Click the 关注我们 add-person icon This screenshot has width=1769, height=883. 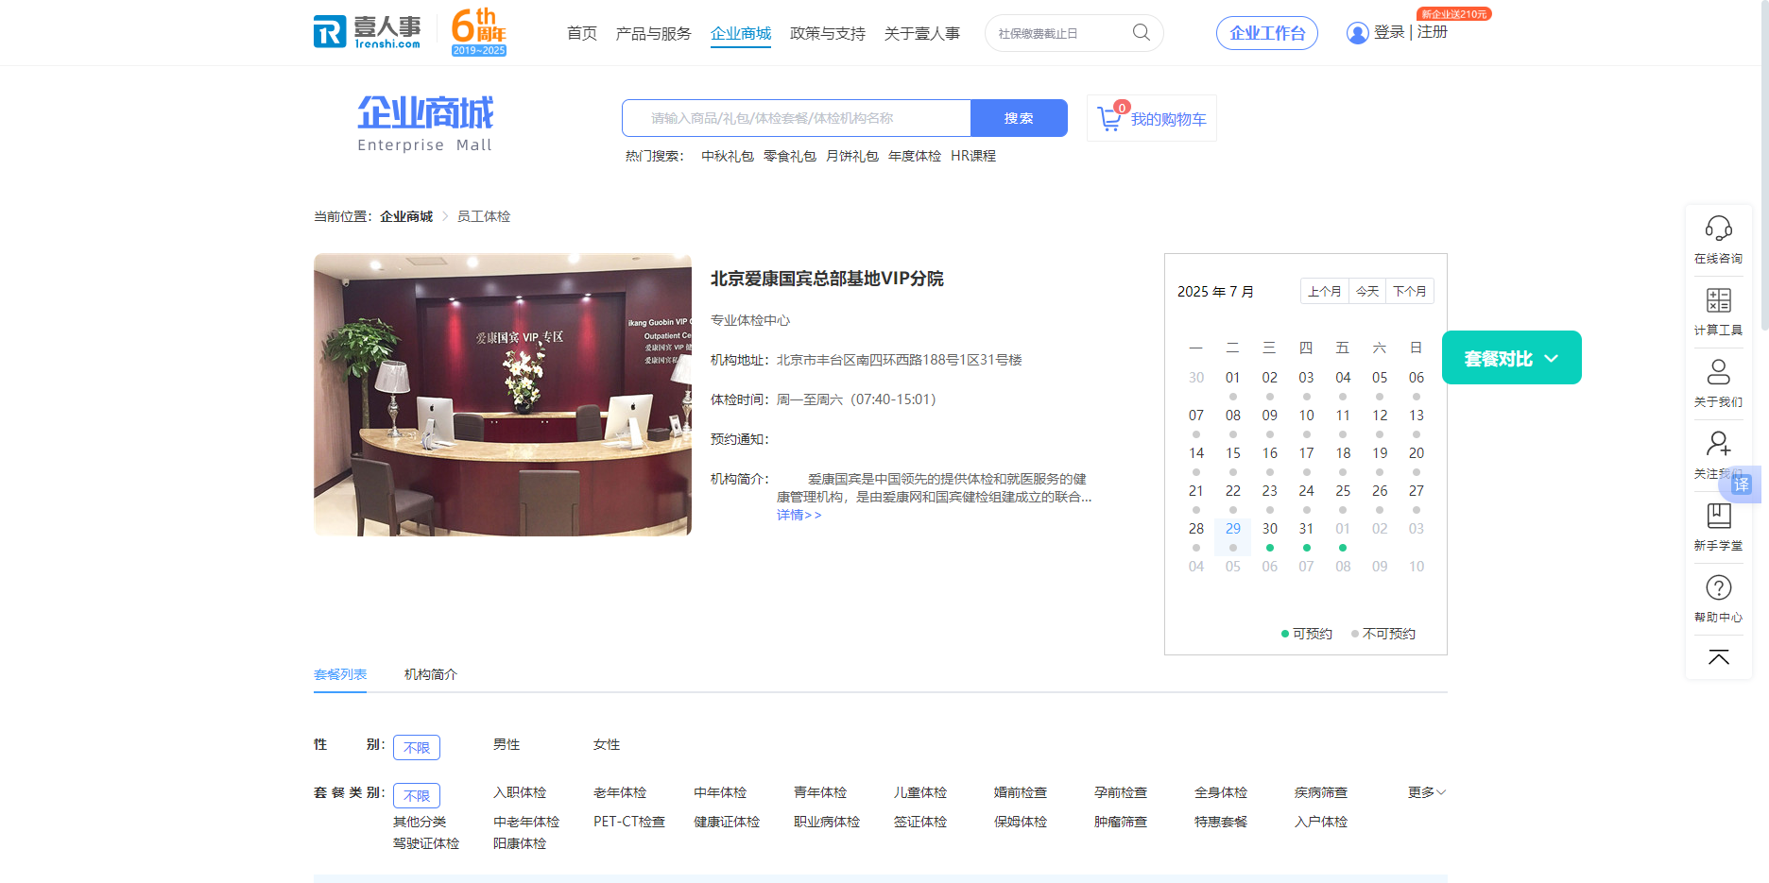pyautogui.click(x=1718, y=444)
